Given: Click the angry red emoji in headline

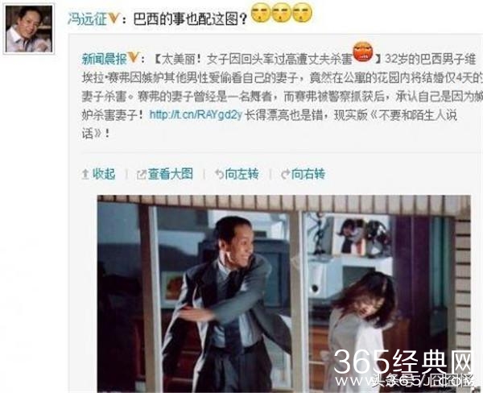Looking at the screenshot, I should tap(362, 52).
